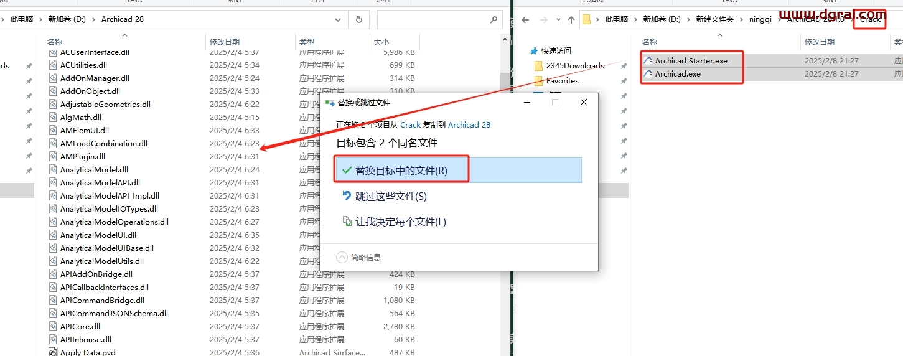Click 此电脑 breadcrumb in Archicad 28 window
903x356 pixels.
pos(22,19)
